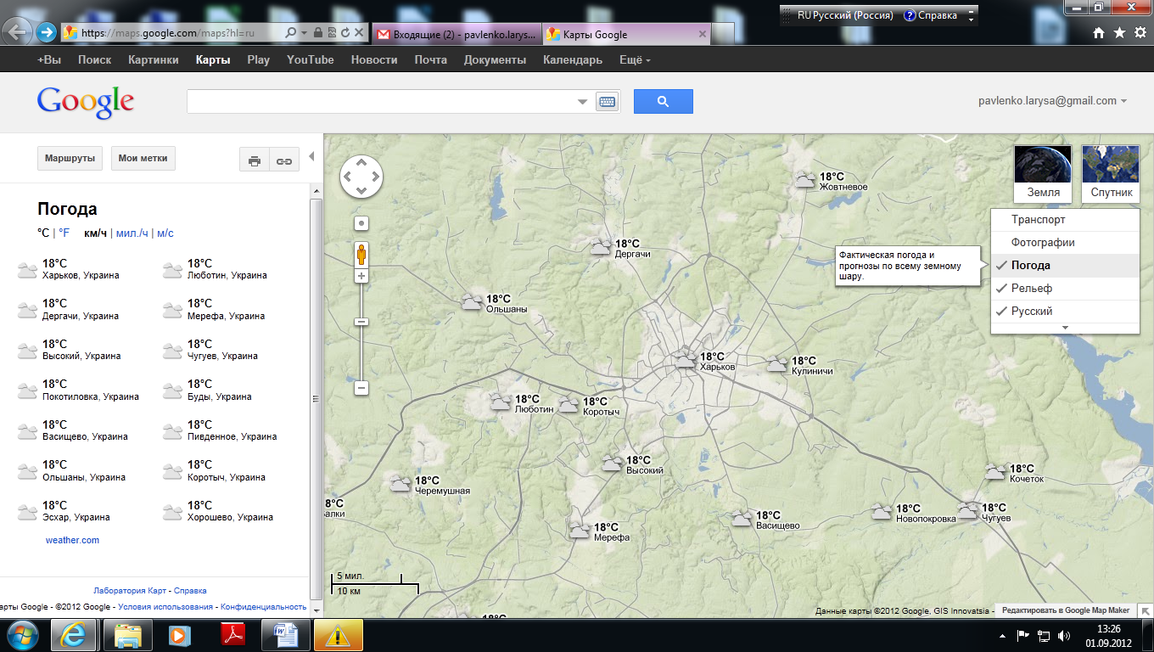The height and width of the screenshot is (652, 1154).
Task: Click the refresh icon in address bar
Action: (345, 33)
